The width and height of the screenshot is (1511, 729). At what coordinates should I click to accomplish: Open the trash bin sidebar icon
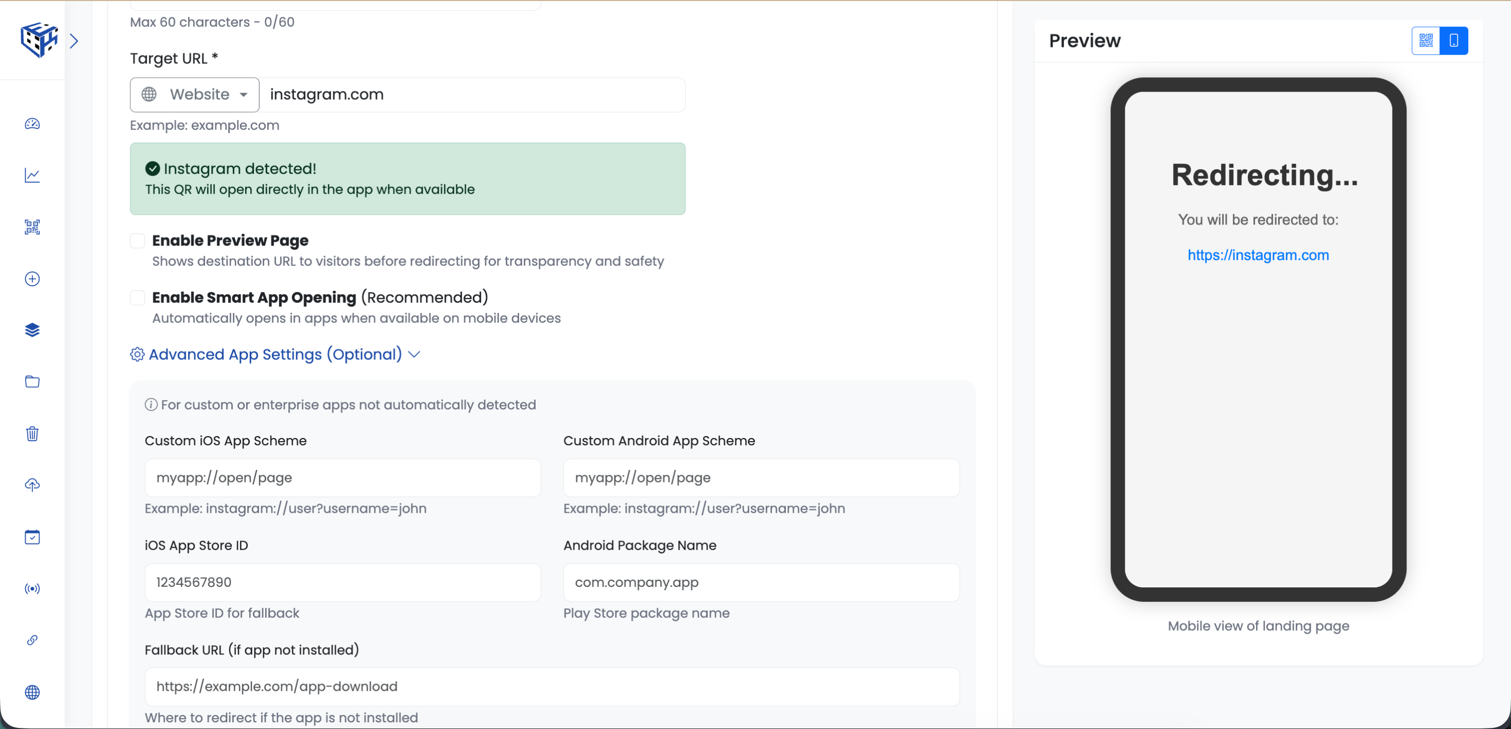click(32, 433)
